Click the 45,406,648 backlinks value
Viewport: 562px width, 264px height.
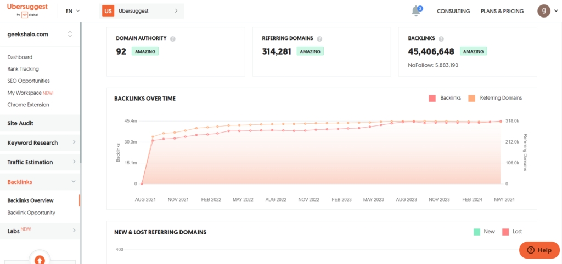431,51
